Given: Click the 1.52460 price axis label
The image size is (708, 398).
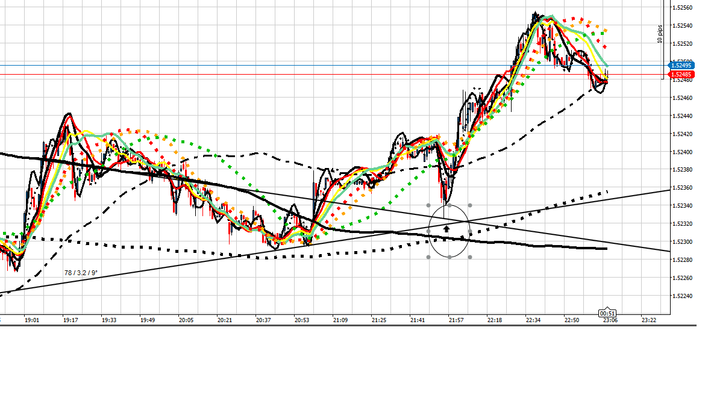Looking at the screenshot, I should pyautogui.click(x=682, y=98).
